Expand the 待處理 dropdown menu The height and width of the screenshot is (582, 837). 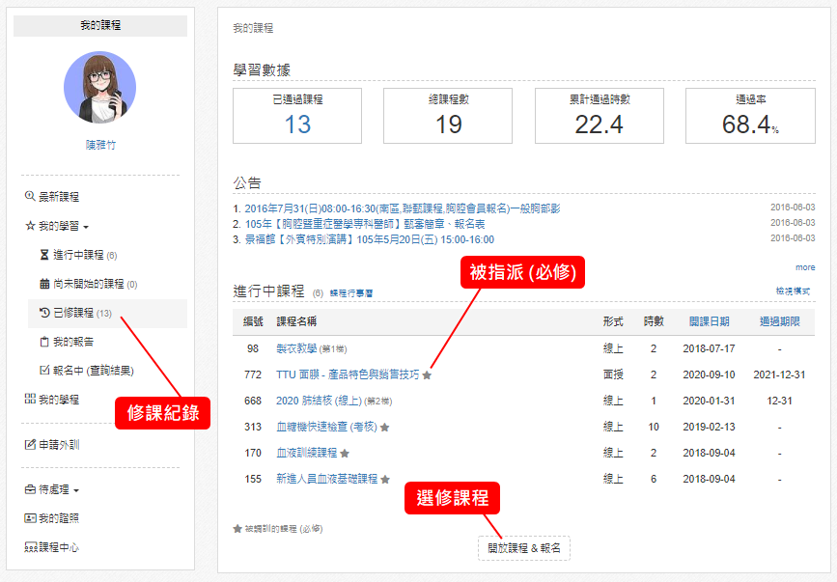57,489
